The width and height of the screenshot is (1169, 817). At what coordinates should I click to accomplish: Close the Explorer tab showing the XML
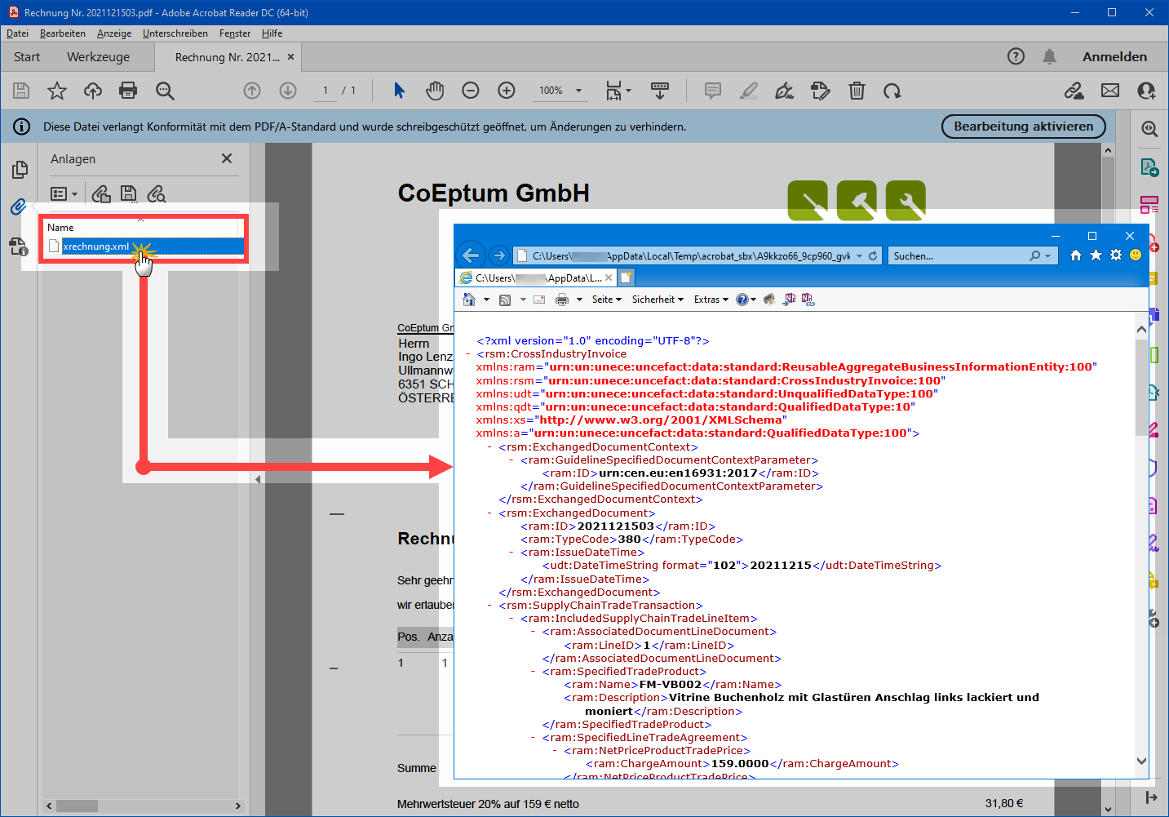coord(609,278)
